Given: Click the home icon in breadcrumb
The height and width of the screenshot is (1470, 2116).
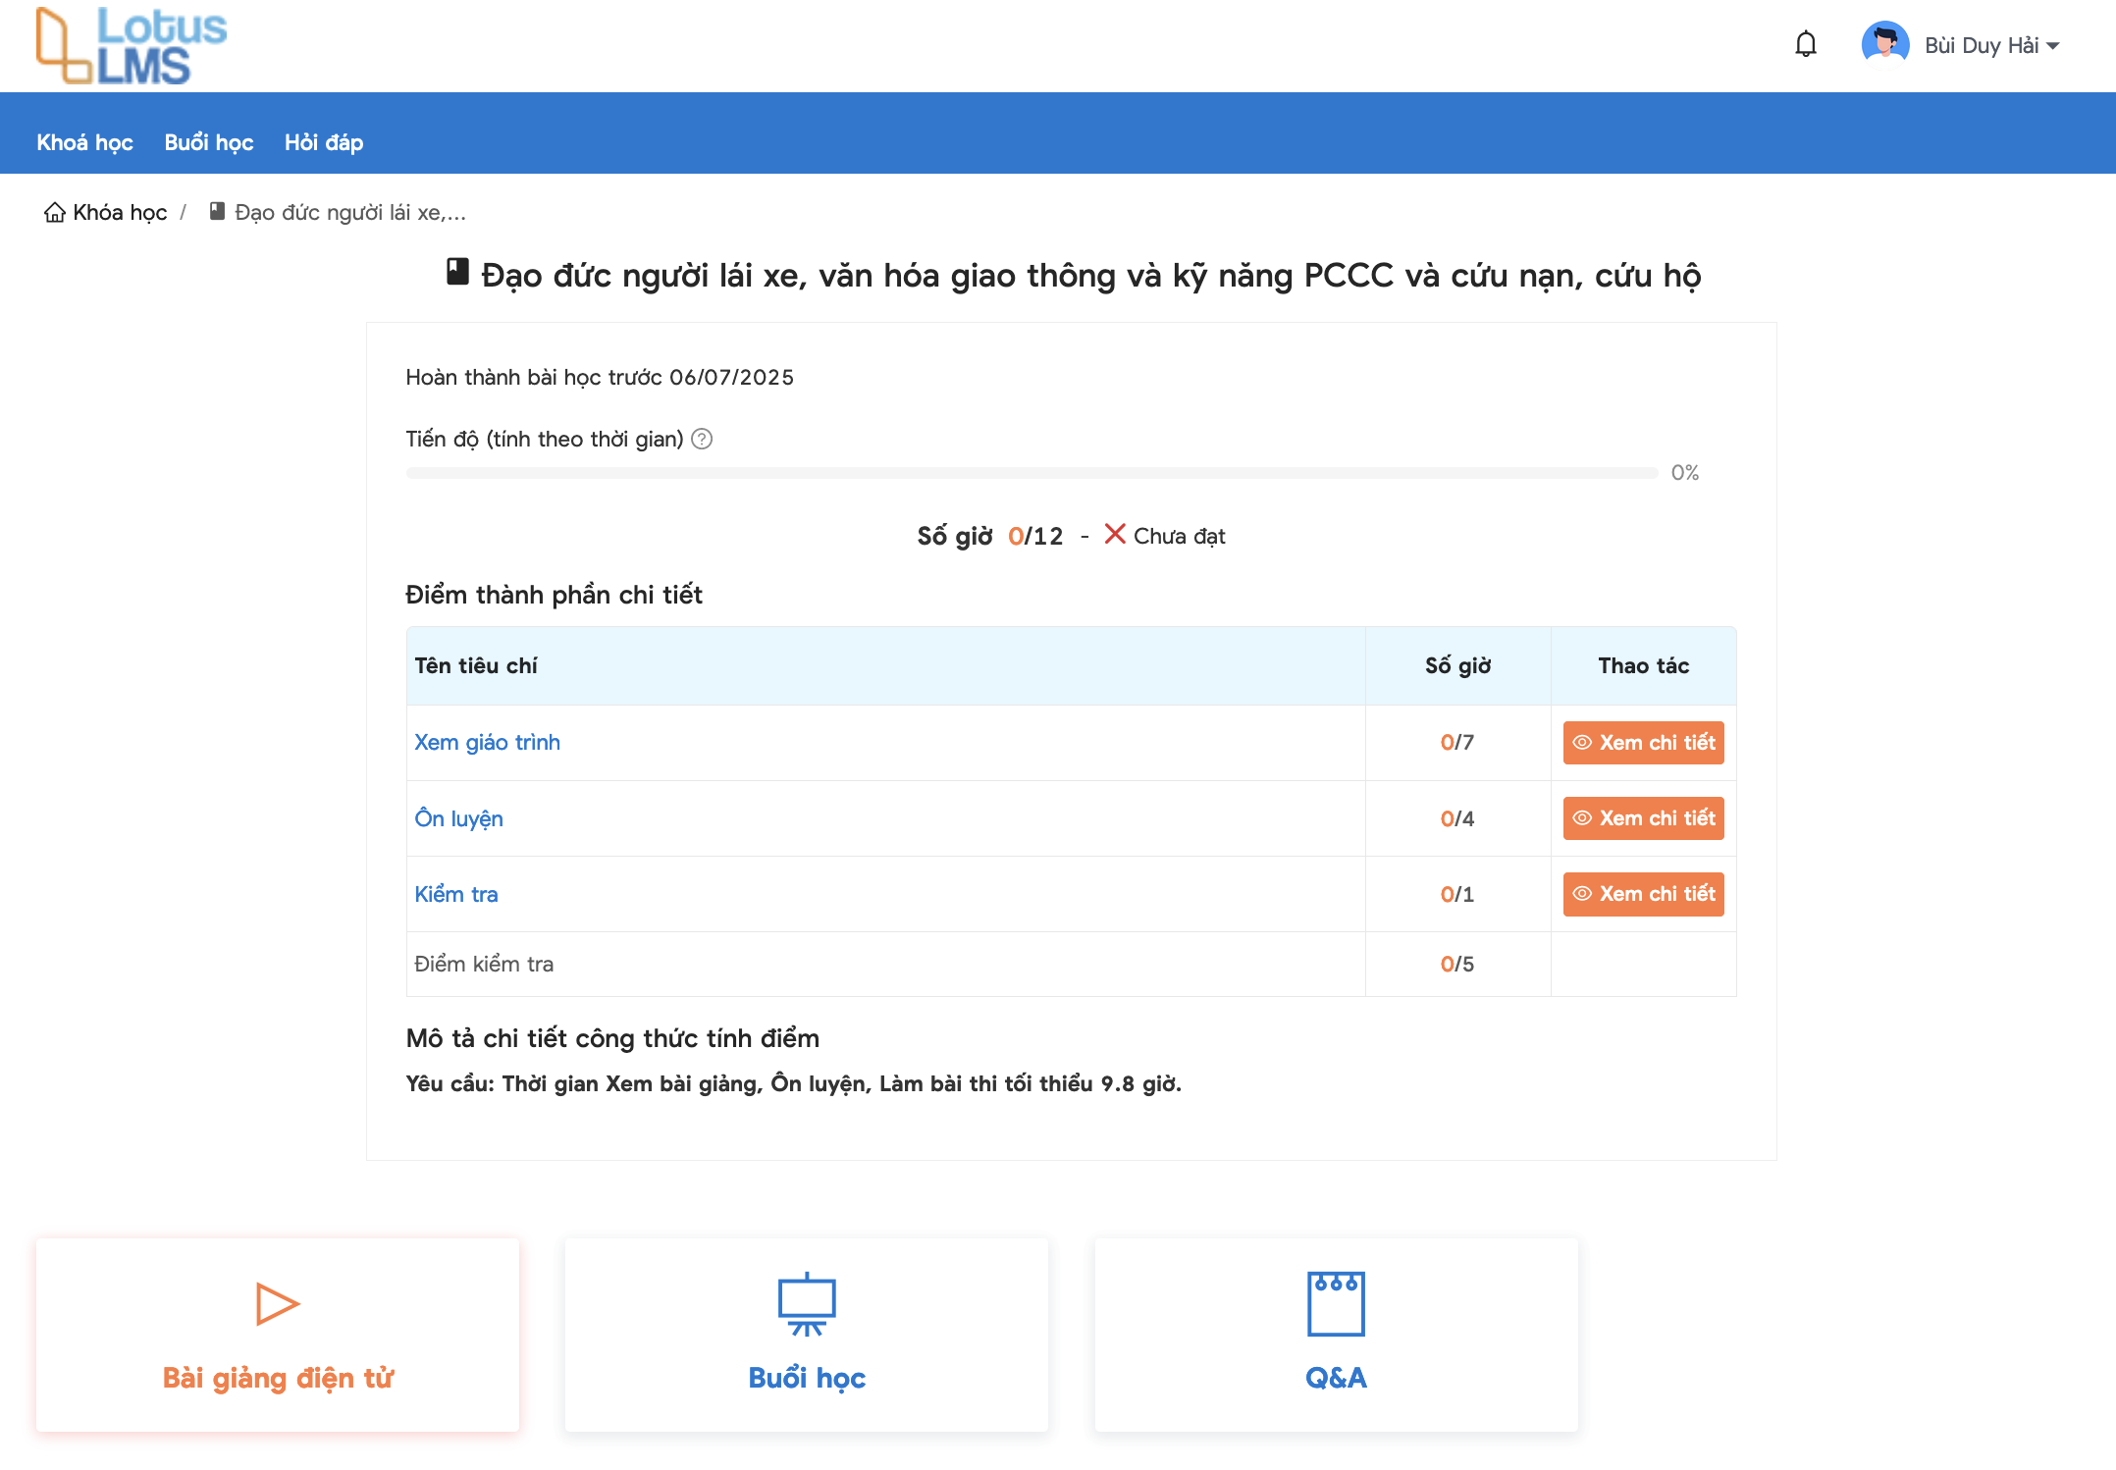Looking at the screenshot, I should [x=55, y=213].
